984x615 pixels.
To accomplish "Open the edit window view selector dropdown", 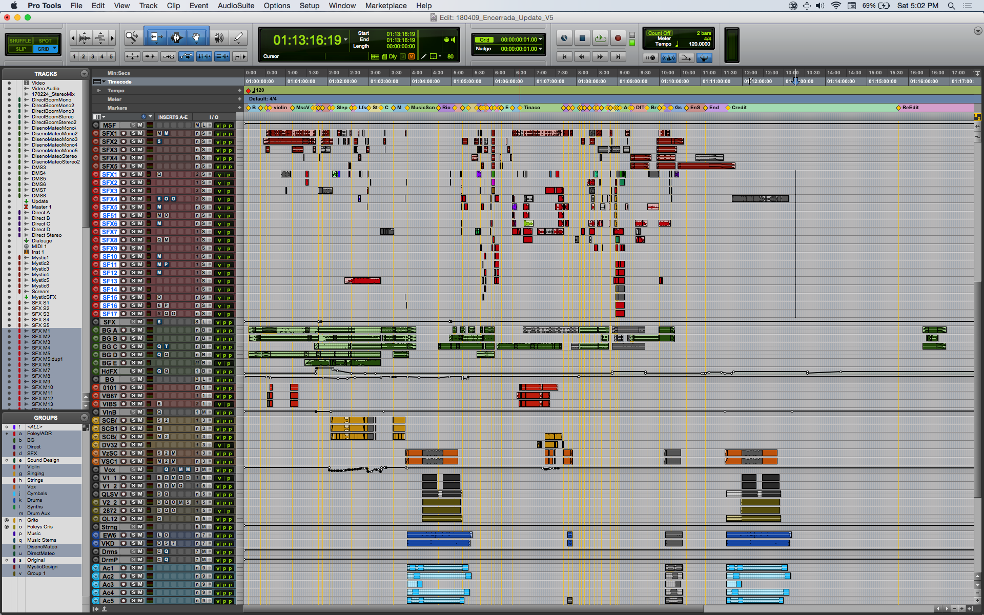I will 98,117.
